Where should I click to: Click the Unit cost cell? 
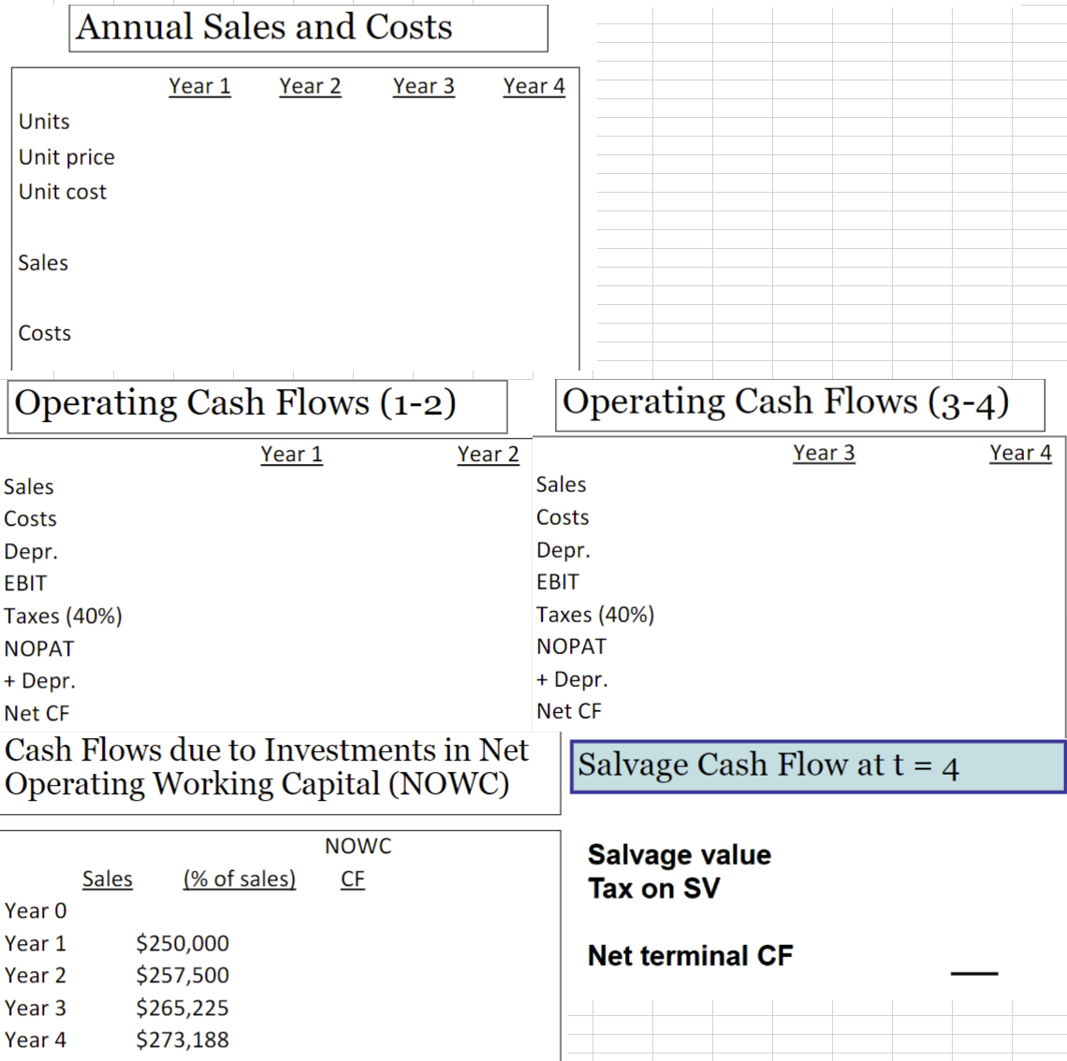tap(62, 192)
